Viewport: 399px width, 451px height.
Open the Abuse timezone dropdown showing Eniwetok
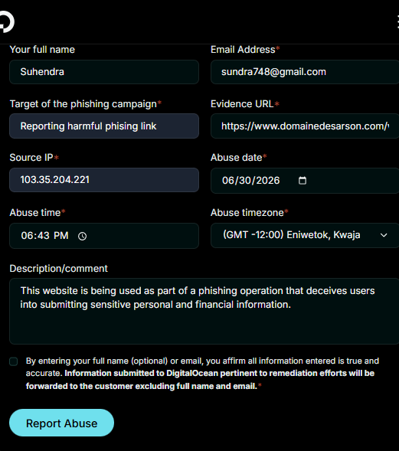(x=305, y=235)
